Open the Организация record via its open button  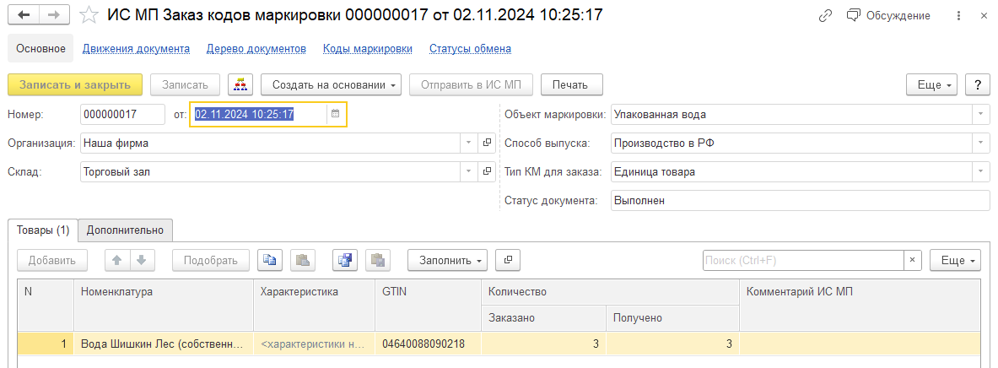point(487,143)
